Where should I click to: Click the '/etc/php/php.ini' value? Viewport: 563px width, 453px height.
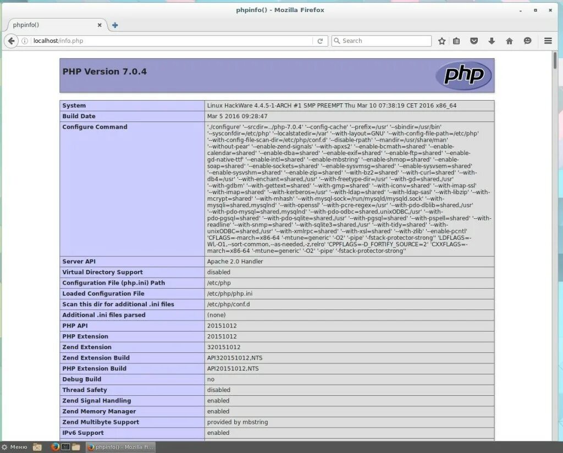[229, 294]
